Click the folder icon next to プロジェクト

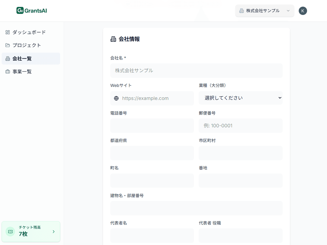(7, 45)
